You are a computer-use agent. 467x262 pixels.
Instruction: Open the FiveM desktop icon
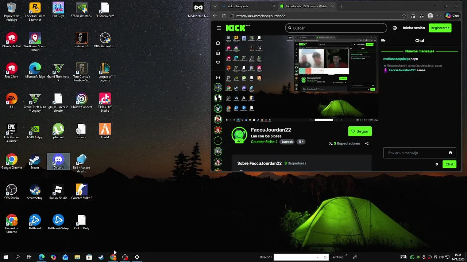coord(105,131)
